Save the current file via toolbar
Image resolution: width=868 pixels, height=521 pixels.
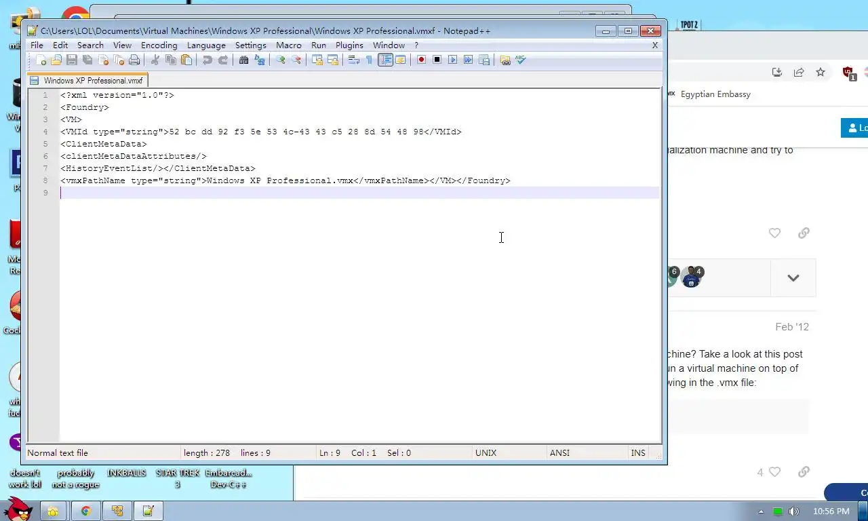click(72, 60)
